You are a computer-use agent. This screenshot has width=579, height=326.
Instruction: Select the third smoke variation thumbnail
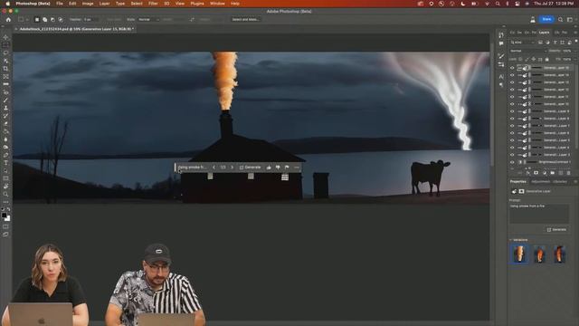559,254
